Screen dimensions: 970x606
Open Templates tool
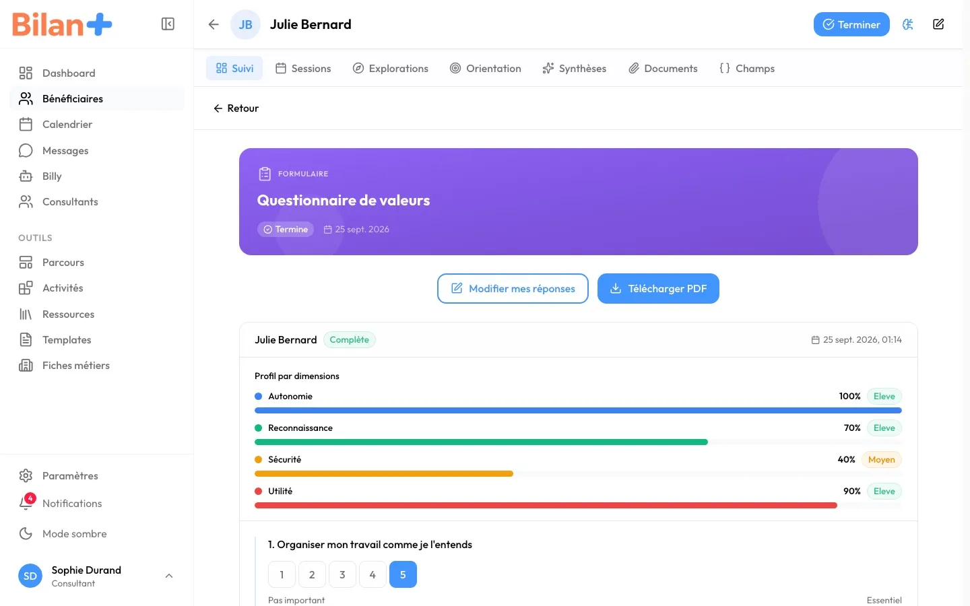(x=97, y=340)
